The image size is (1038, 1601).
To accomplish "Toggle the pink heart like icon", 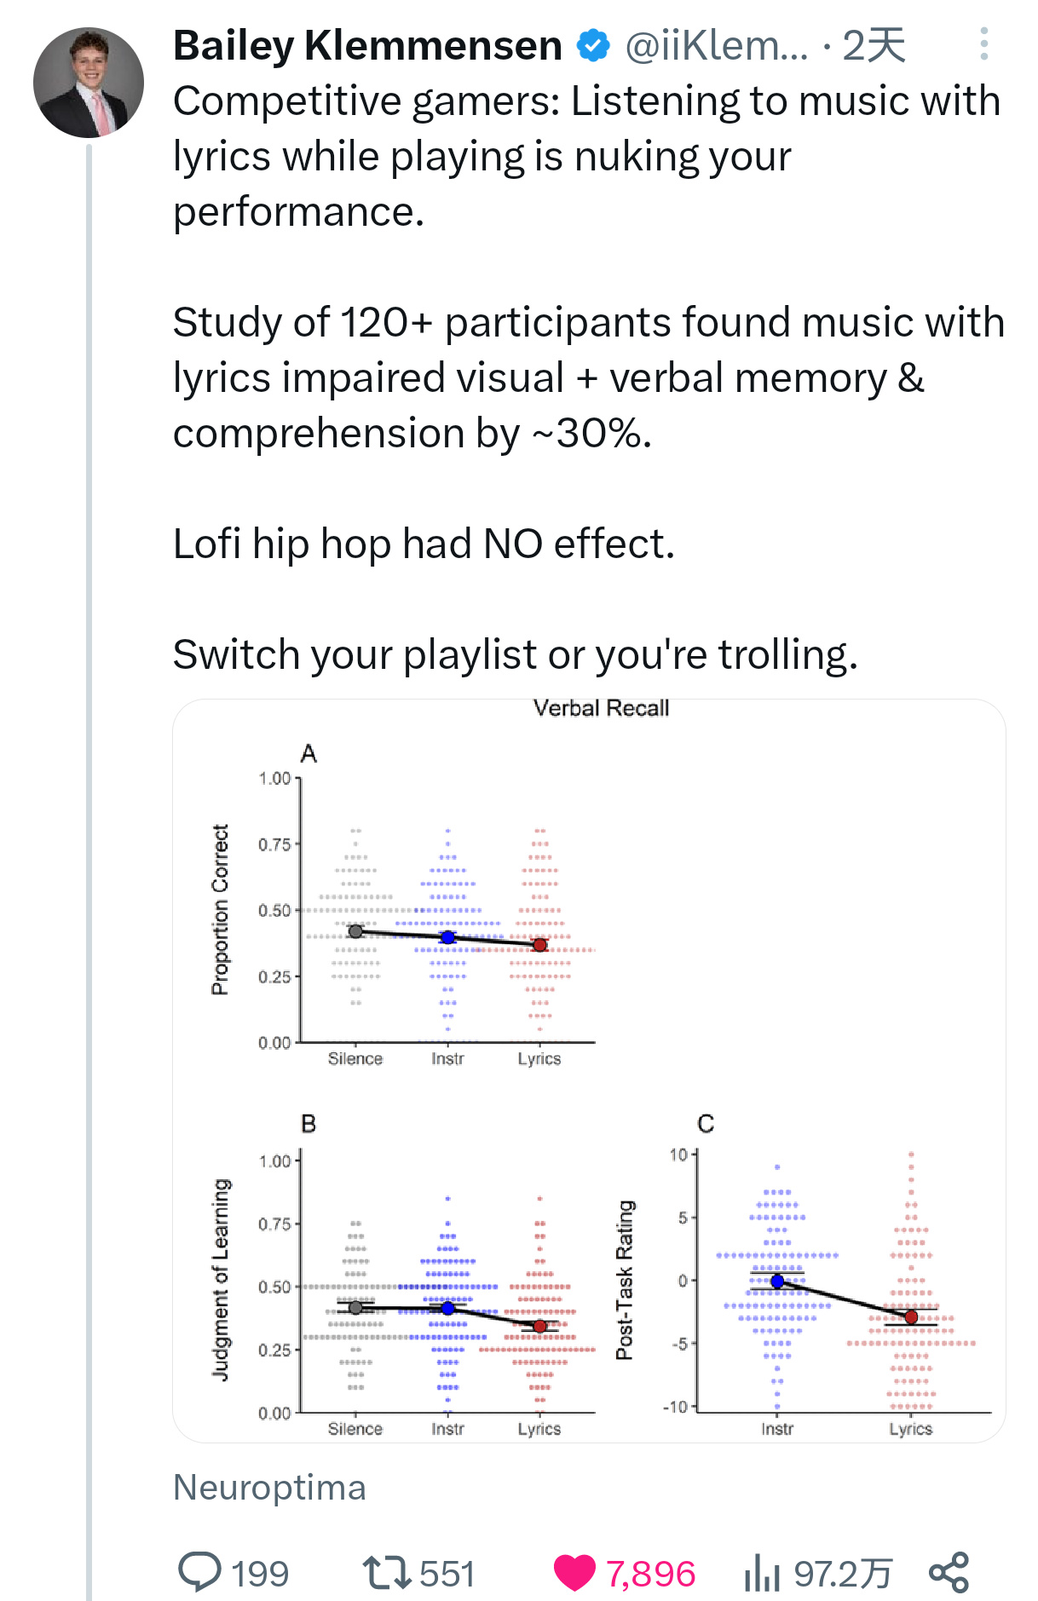I will [x=574, y=1572].
